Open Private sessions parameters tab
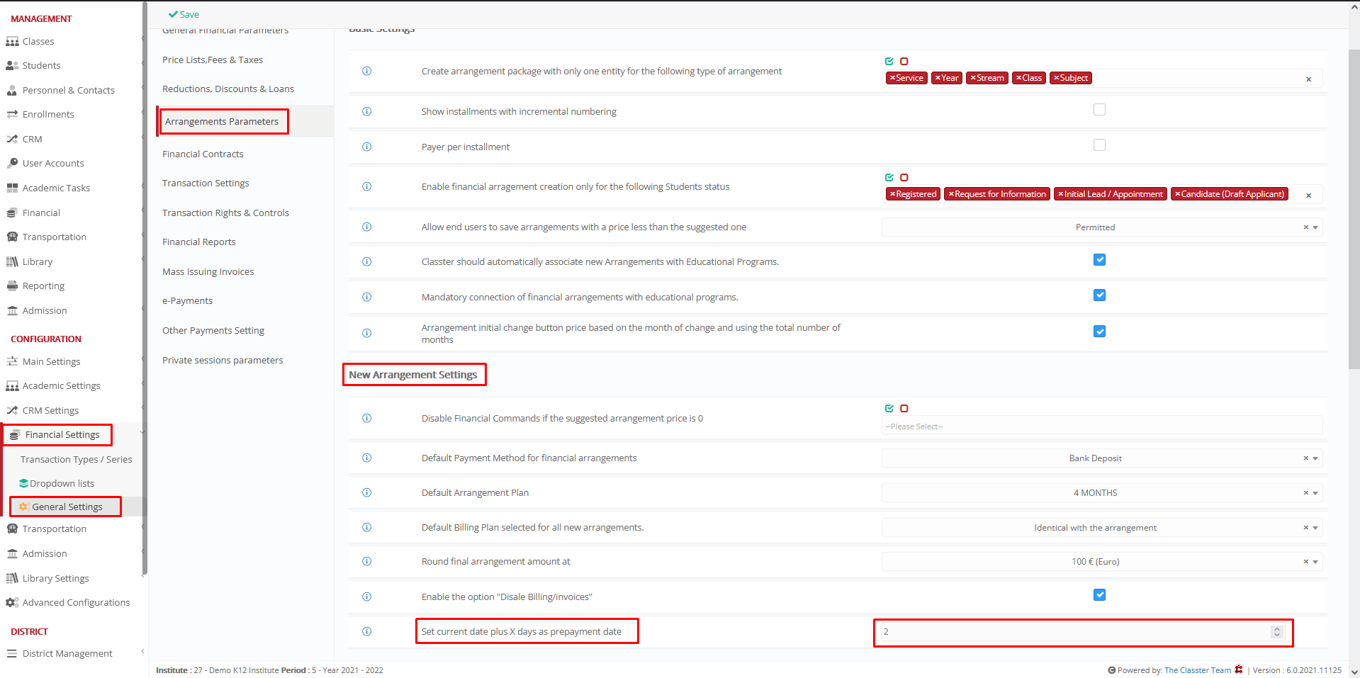Image resolution: width=1360 pixels, height=678 pixels. point(223,361)
